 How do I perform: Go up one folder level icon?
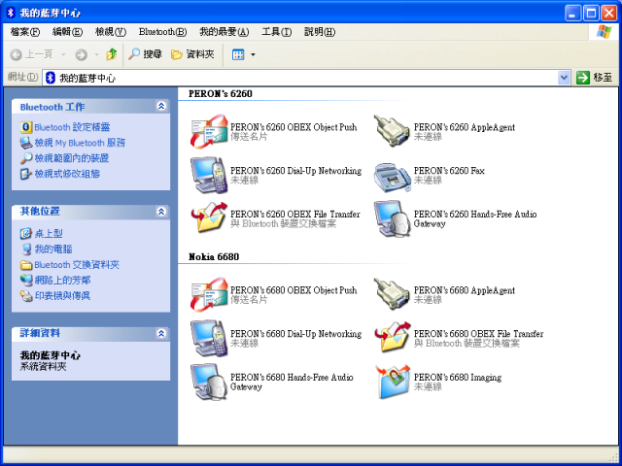[x=112, y=54]
